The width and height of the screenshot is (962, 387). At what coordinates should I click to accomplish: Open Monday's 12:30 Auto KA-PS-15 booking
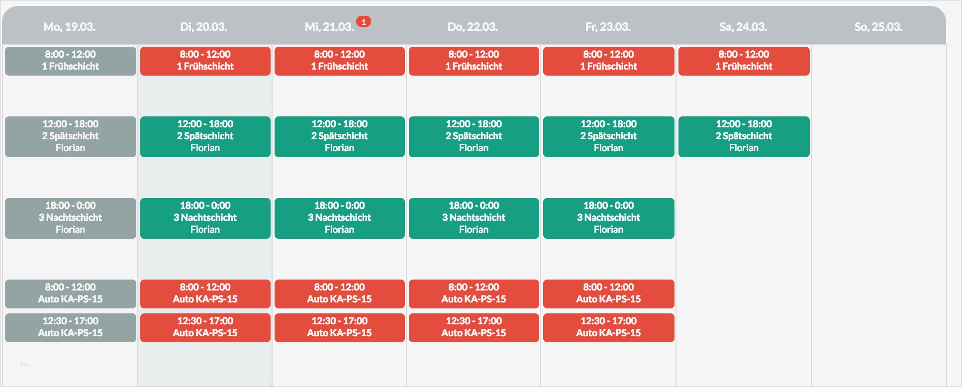[71, 327]
